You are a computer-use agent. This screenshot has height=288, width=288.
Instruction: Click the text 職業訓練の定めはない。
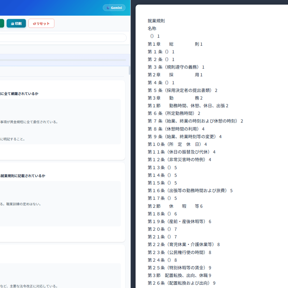click(x=24, y=204)
